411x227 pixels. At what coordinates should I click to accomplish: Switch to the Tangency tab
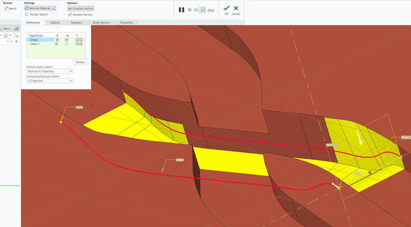[x=76, y=23]
